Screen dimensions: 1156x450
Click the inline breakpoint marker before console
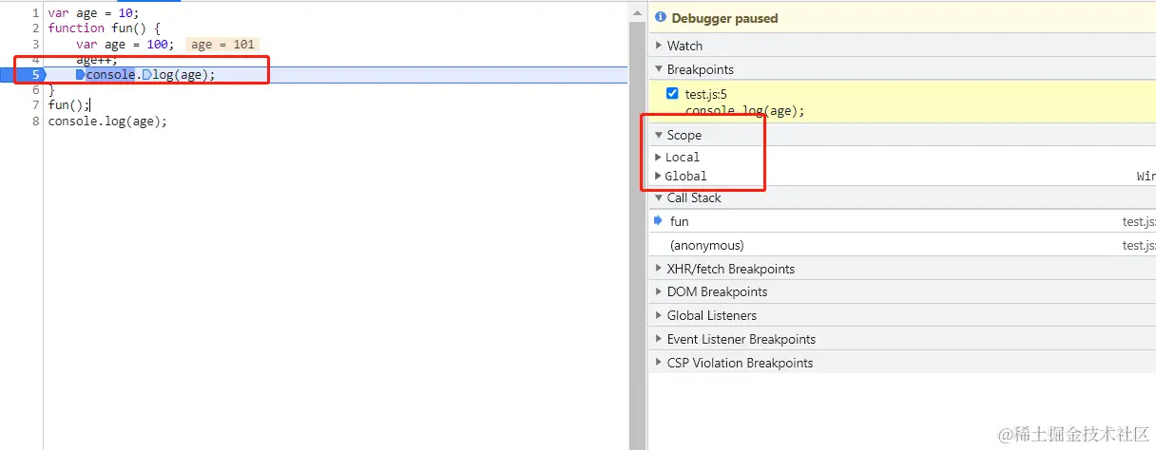(81, 74)
